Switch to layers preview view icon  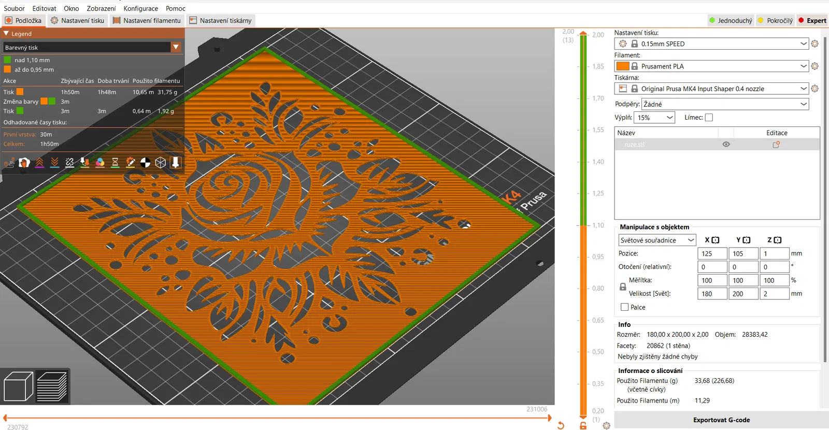tap(52, 386)
